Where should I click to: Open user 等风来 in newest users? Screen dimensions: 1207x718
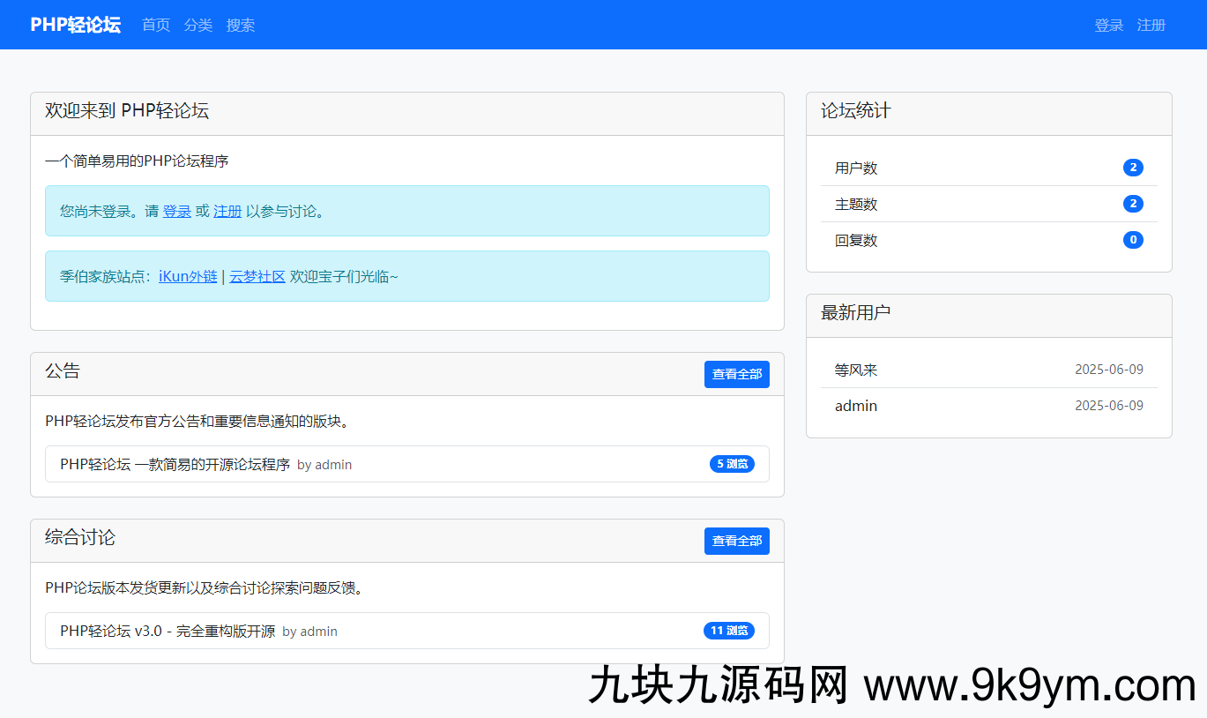(x=856, y=370)
